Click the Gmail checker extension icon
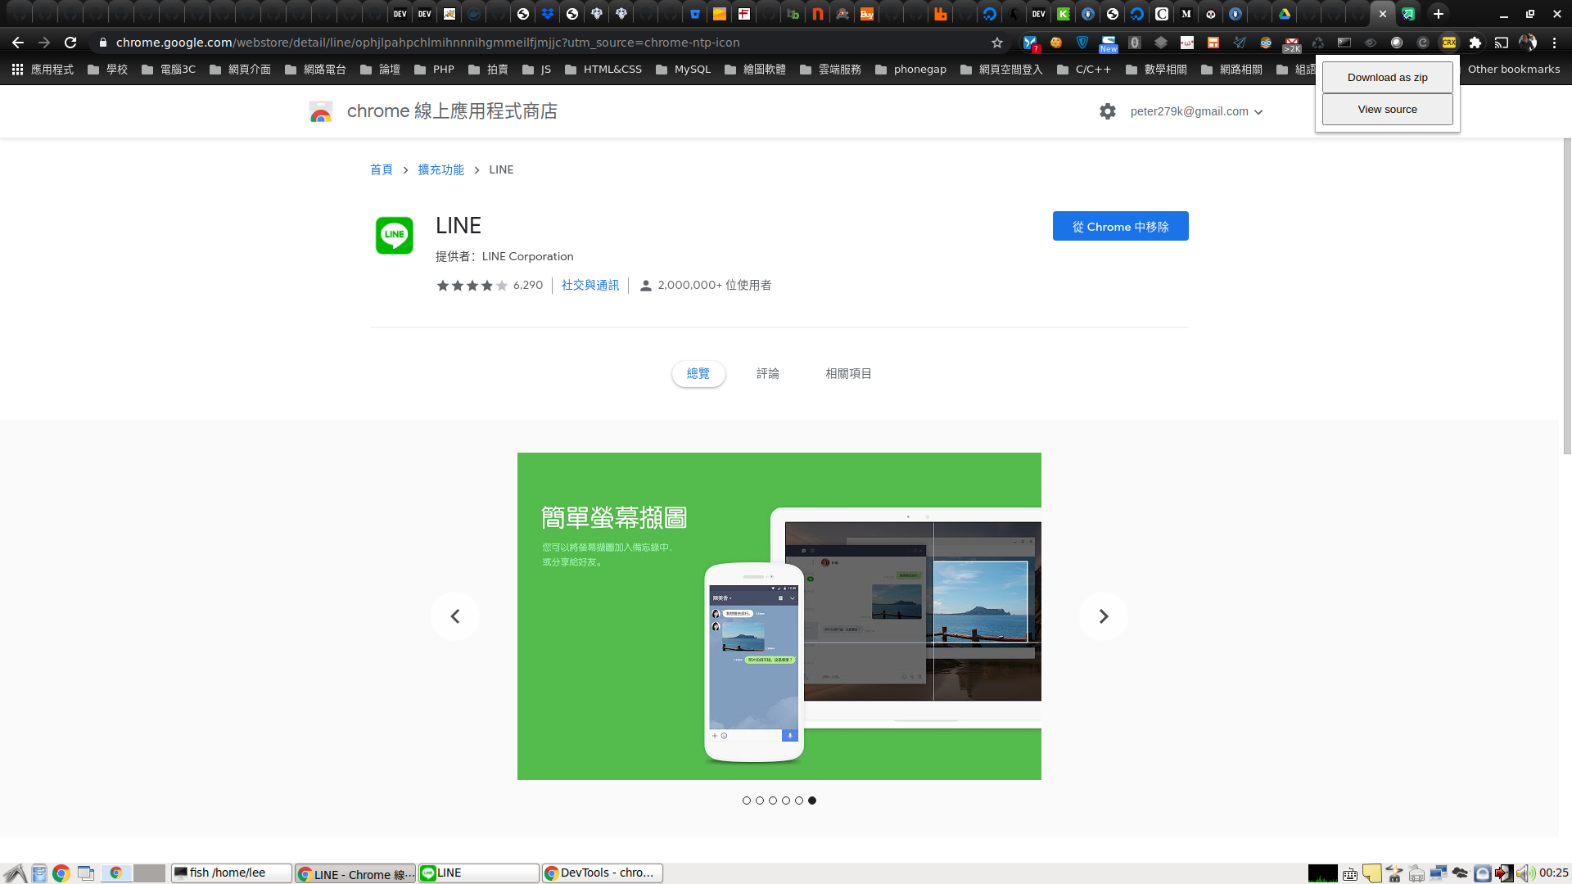 pyautogui.click(x=1291, y=43)
